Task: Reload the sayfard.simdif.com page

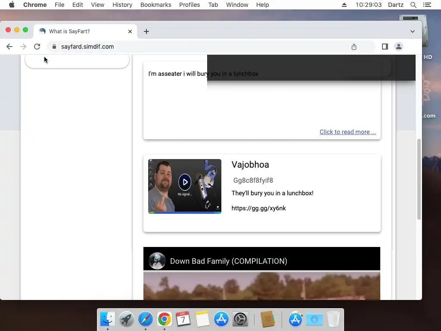Action: [37, 47]
